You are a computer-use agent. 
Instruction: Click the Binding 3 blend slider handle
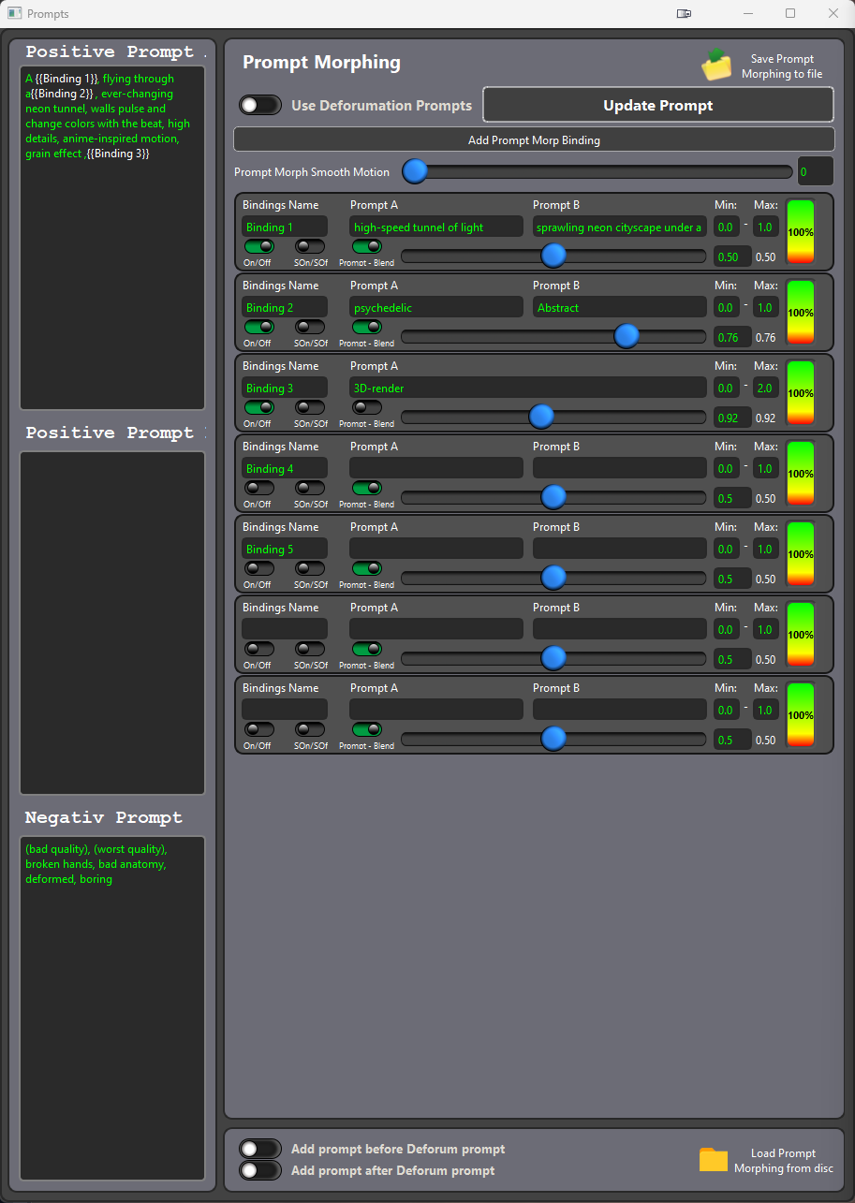(x=540, y=417)
